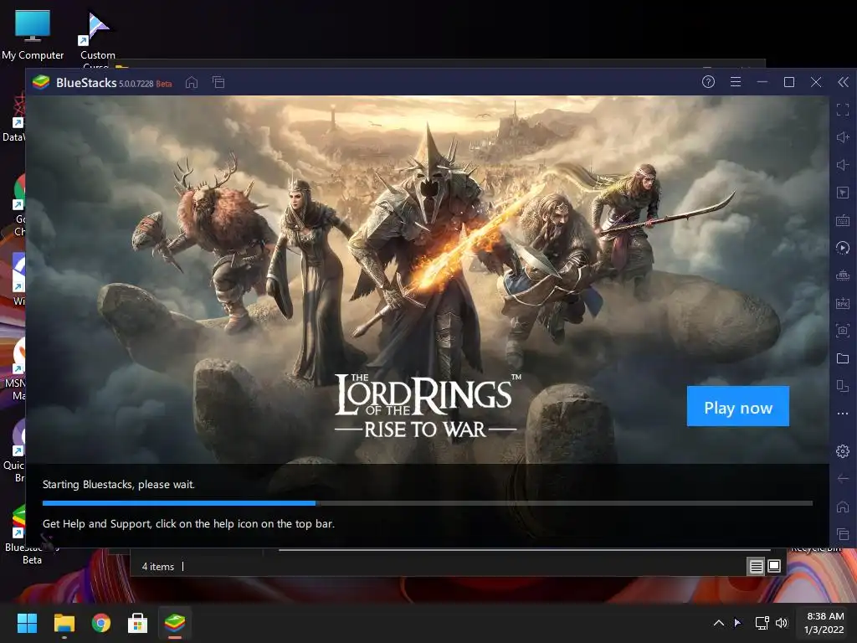Open the multi-instance tabs icon in title bar

pos(218,83)
